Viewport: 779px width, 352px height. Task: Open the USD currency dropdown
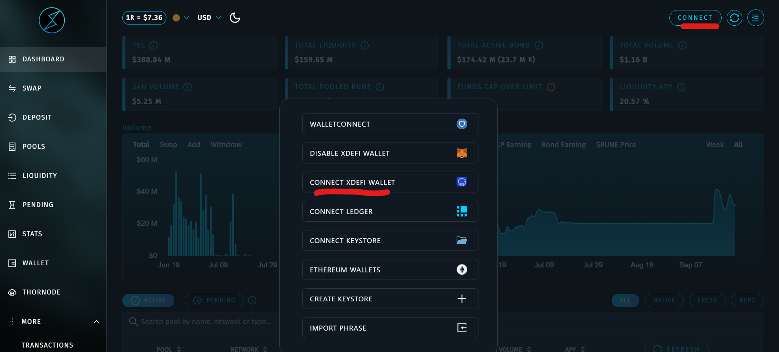209,18
